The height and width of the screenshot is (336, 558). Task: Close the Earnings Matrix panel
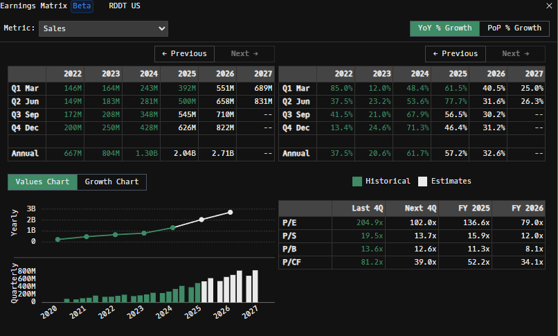[x=549, y=6]
